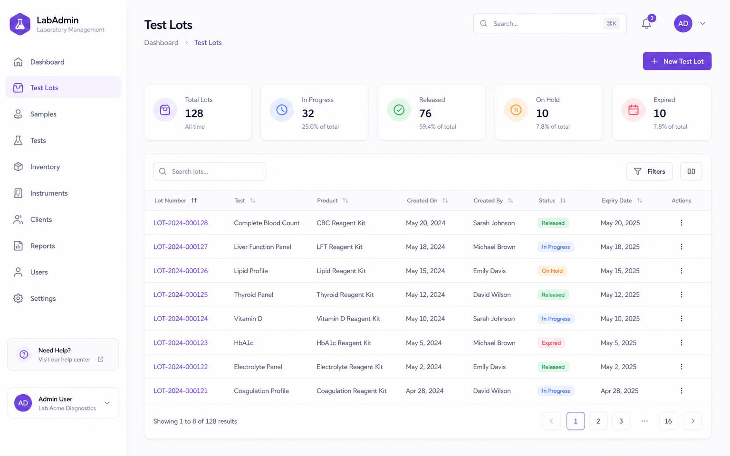The image size is (730, 456).
Task: Open Dashboard in the sidebar
Action: [63, 62]
